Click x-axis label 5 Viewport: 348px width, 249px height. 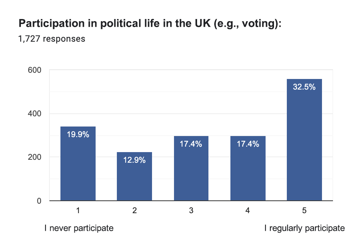click(304, 211)
